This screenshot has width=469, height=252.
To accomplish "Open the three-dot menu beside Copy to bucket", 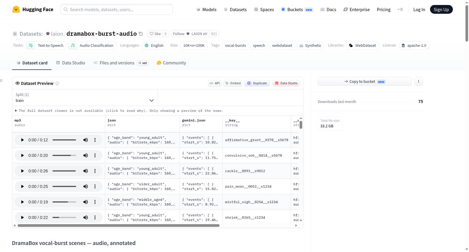I will (419, 81).
